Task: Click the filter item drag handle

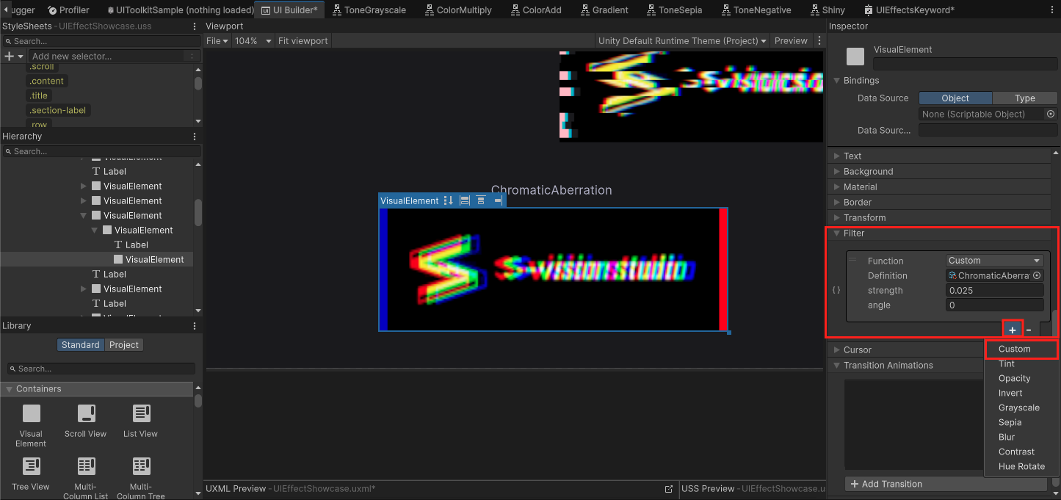Action: (852, 260)
